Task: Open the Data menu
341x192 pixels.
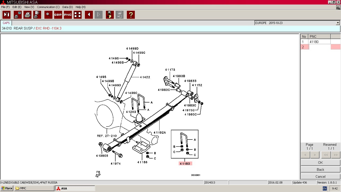Action: coord(67,7)
